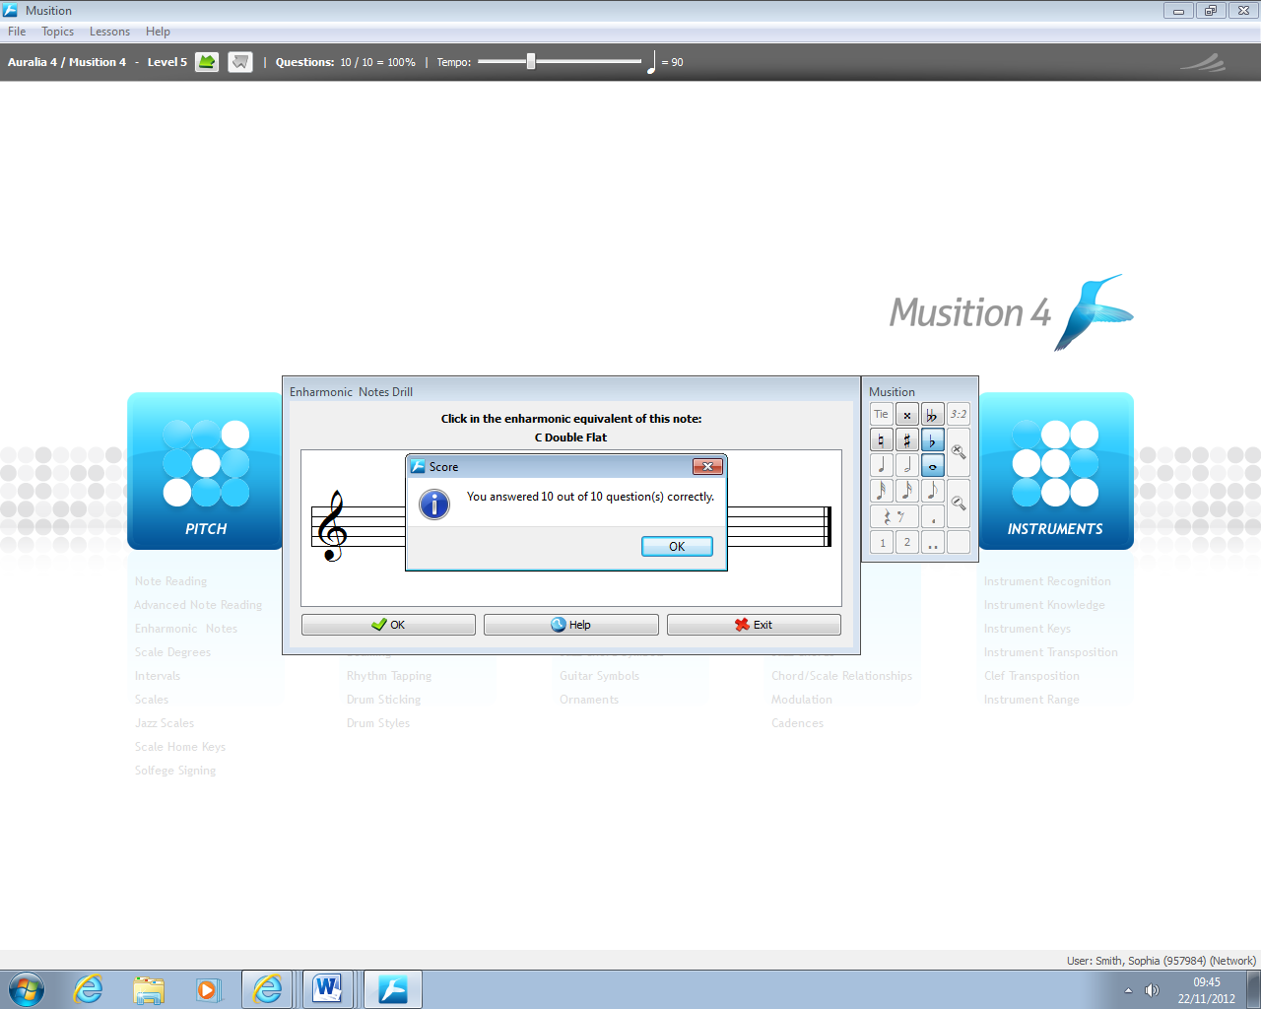The width and height of the screenshot is (1261, 1009).
Task: Toggle the whole note duration button
Action: [932, 465]
